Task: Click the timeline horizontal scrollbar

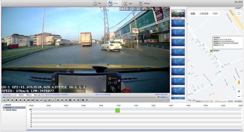Action: click(134, 130)
